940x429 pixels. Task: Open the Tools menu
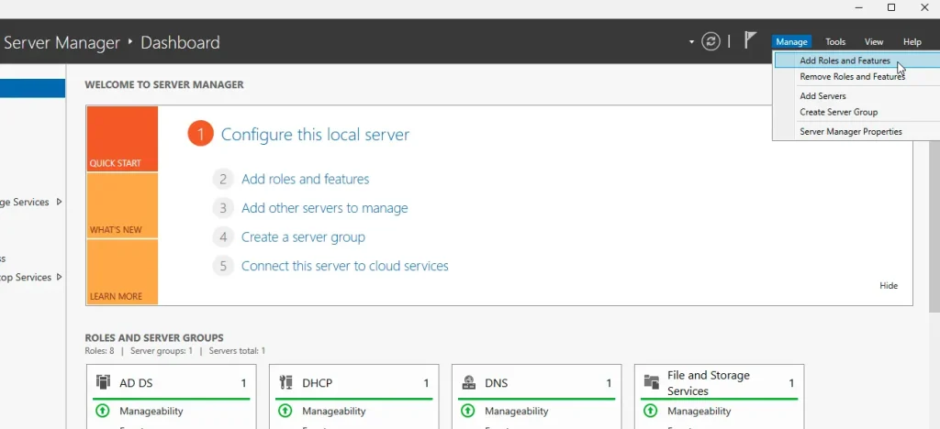(835, 42)
